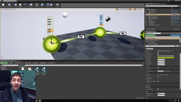Select the white sphere in the viewport
The image size is (181, 102).
point(65,15)
